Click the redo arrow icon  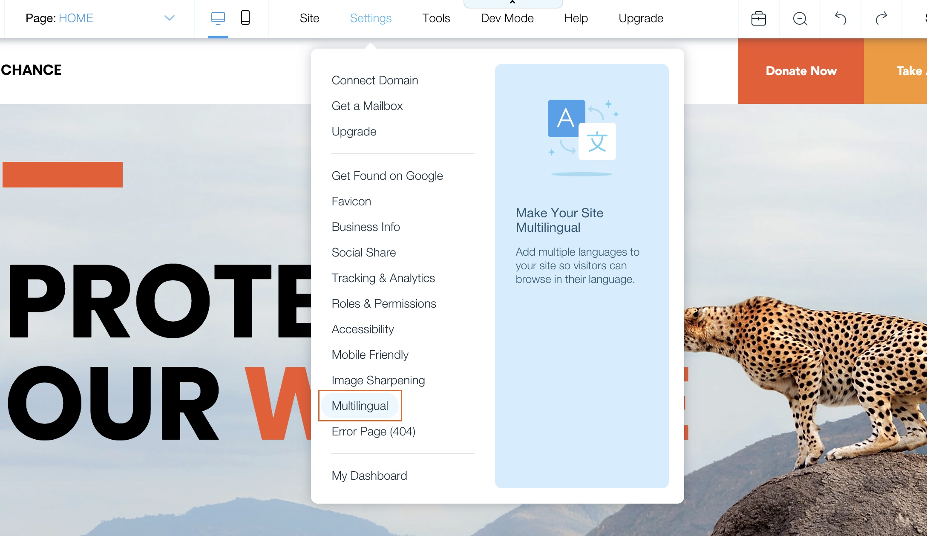click(x=882, y=18)
